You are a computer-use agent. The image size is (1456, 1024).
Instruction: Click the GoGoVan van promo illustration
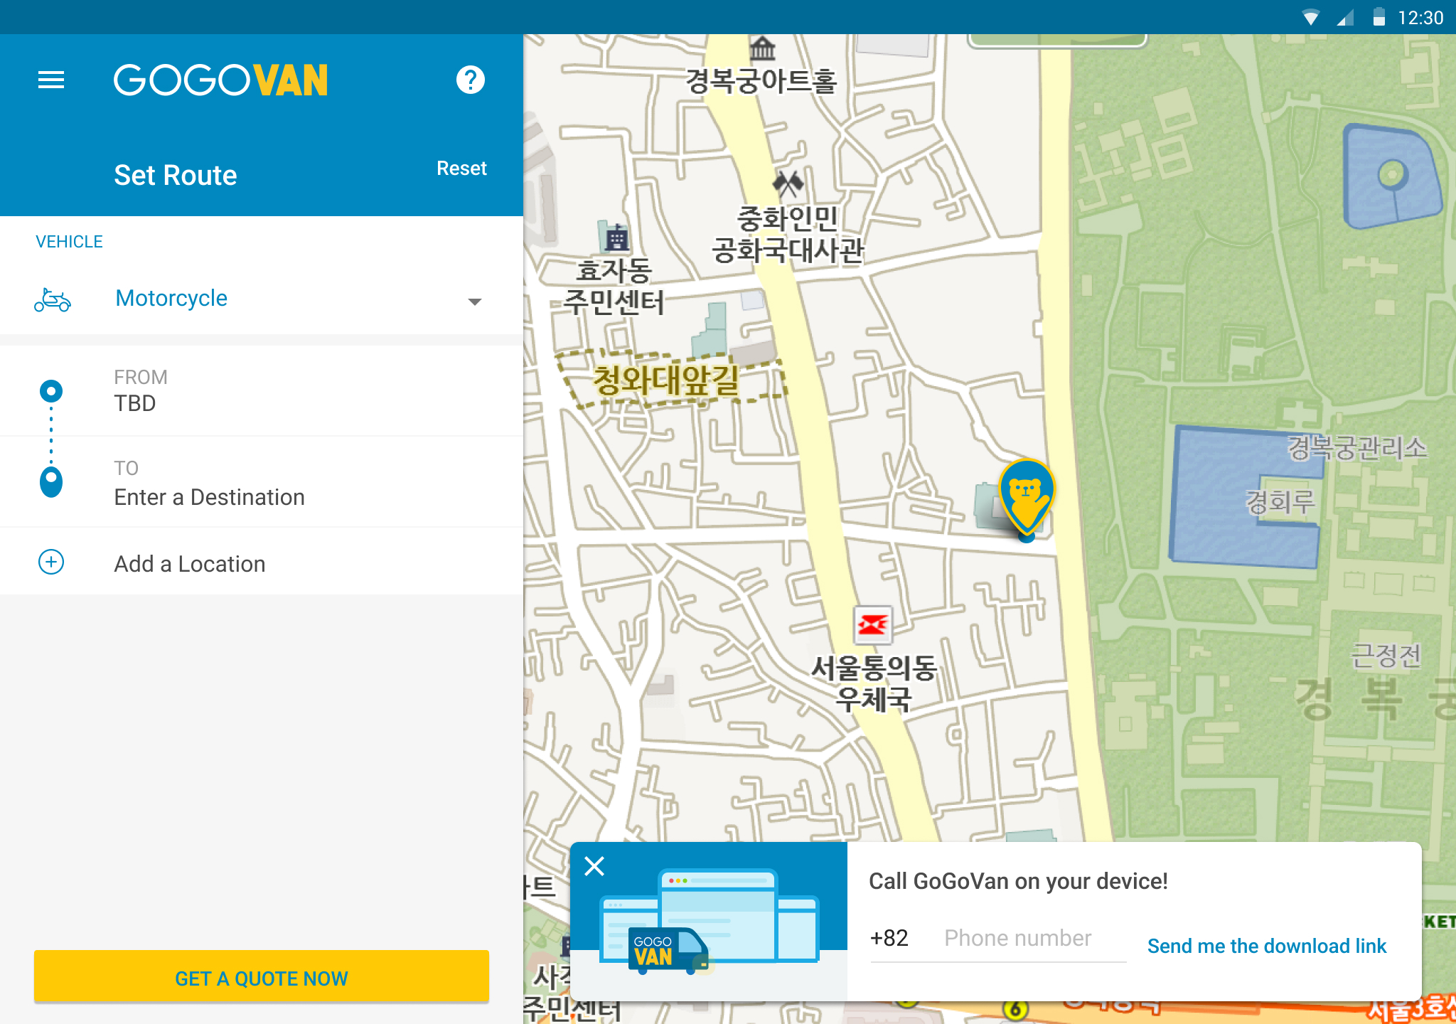click(x=709, y=921)
